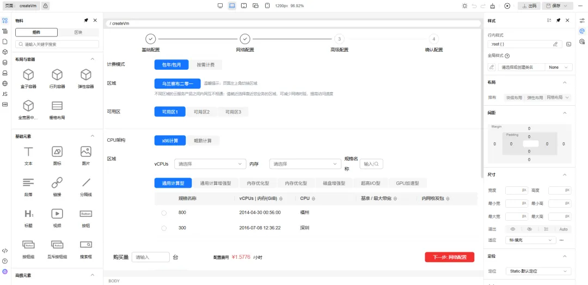This screenshot has width=588, height=285.
Task: Click the red 下一步: 网络配置 button
Action: click(x=450, y=257)
